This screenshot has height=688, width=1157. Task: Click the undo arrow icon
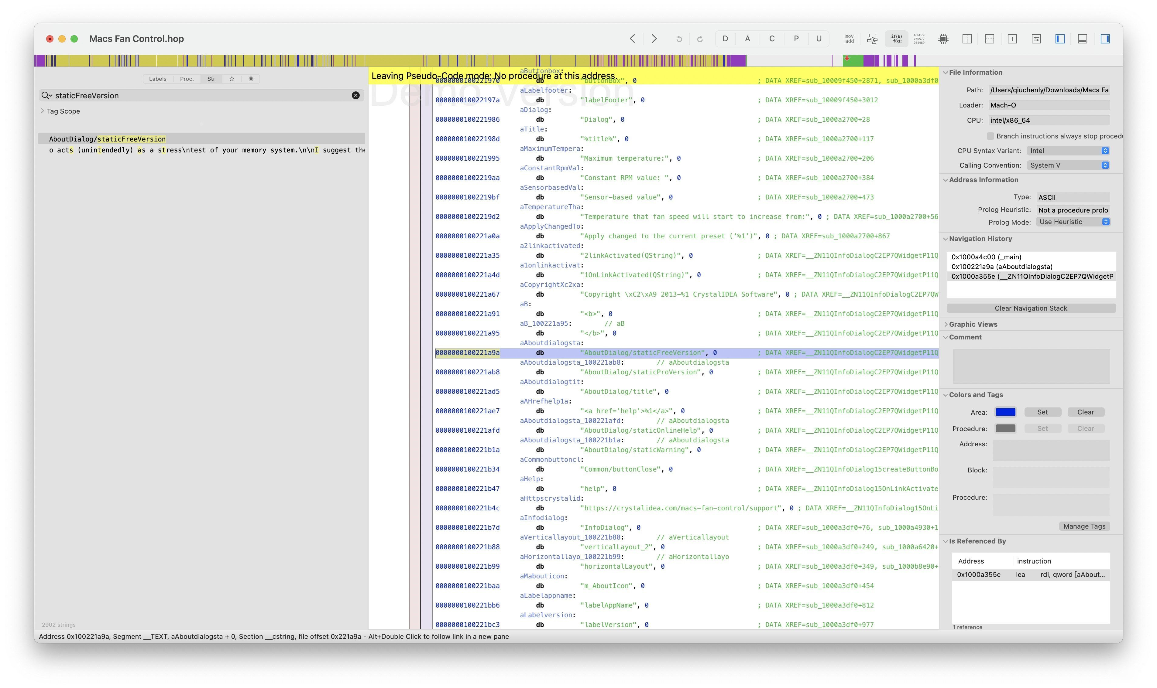pos(679,39)
